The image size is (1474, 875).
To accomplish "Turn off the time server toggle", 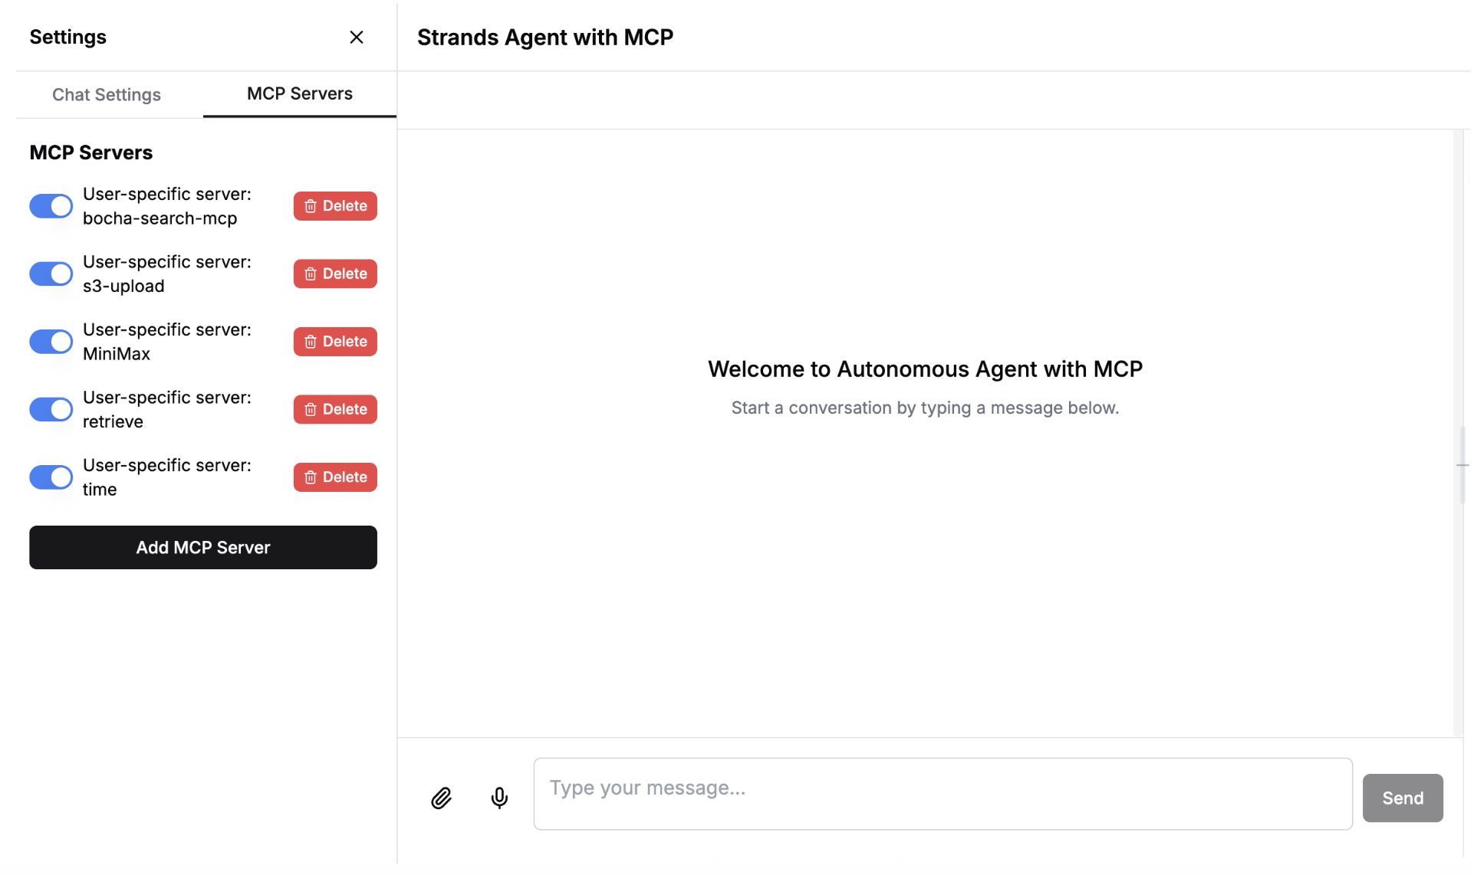I will pos(51,477).
